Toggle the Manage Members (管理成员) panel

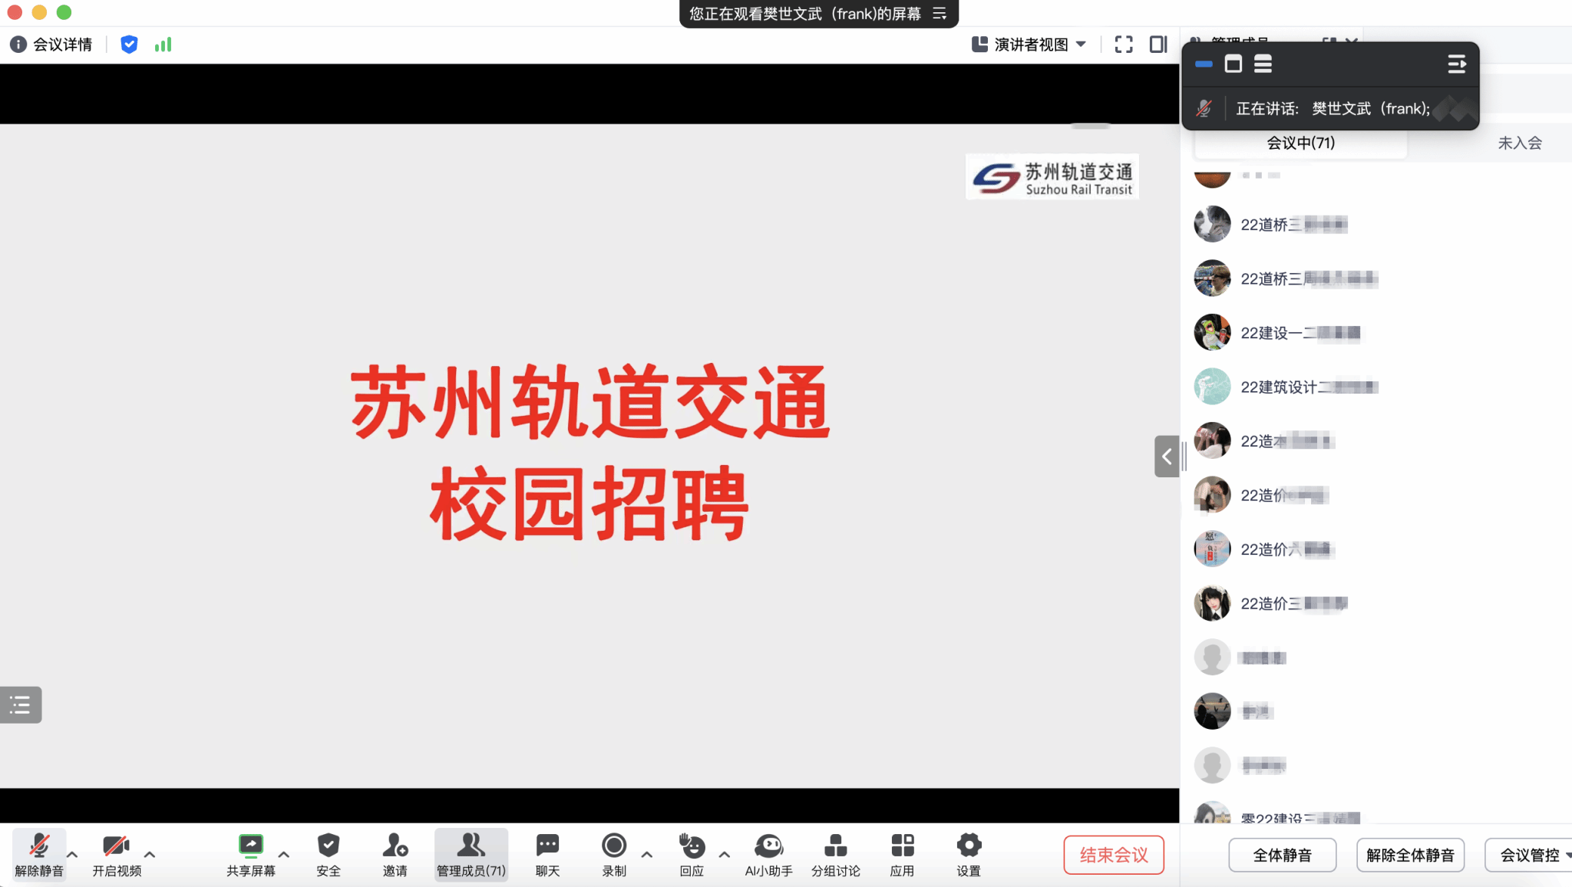pyautogui.click(x=471, y=853)
